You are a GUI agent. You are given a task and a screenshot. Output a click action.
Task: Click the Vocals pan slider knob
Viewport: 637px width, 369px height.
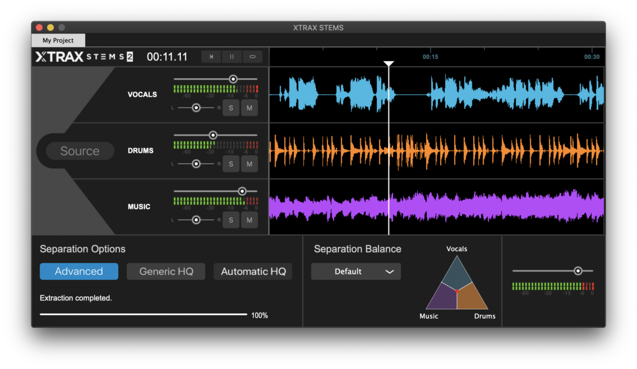(x=196, y=108)
